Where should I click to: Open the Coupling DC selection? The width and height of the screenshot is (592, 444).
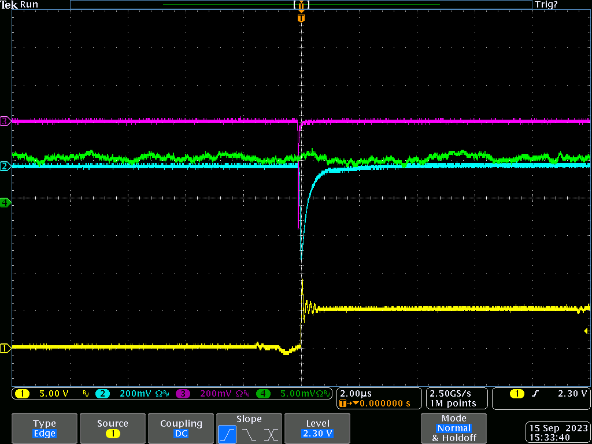coord(181,428)
